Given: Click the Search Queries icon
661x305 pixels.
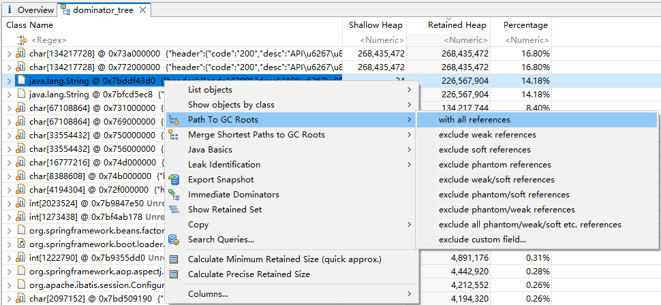Looking at the screenshot, I should click(x=173, y=240).
